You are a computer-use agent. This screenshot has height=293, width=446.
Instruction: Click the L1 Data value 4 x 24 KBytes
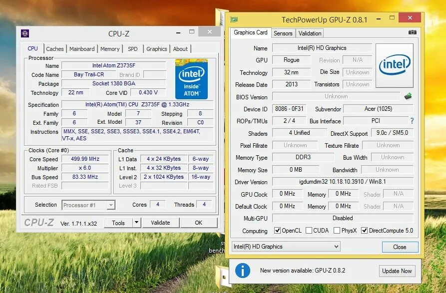[x=164, y=159]
